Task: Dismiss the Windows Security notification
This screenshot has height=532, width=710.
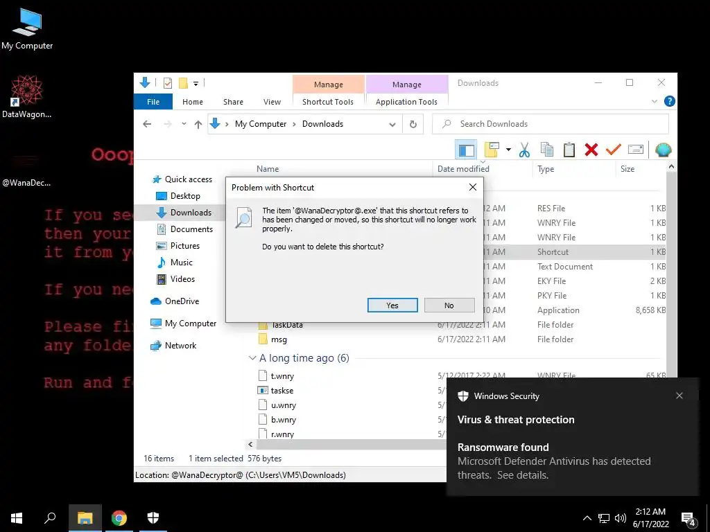Action: [x=679, y=396]
